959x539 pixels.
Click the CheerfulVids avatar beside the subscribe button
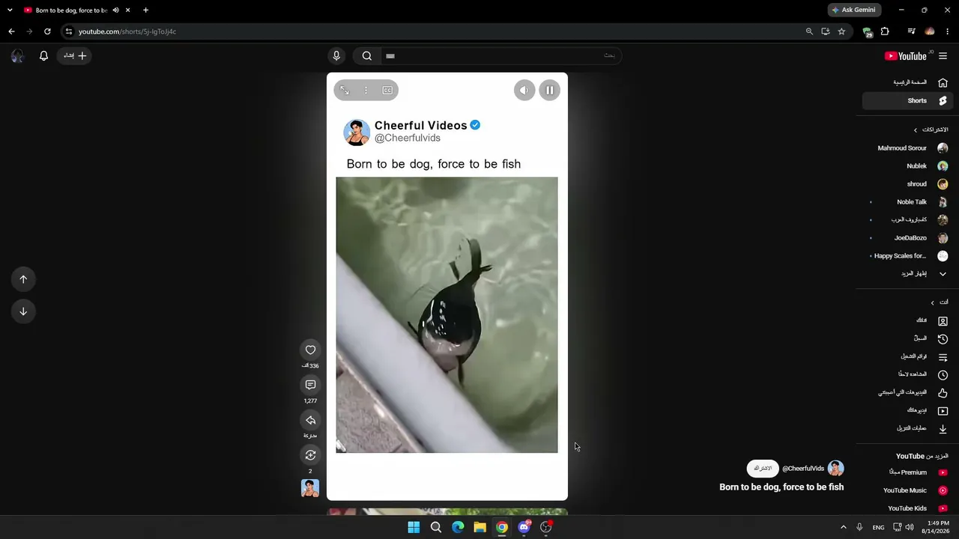pyautogui.click(x=835, y=469)
